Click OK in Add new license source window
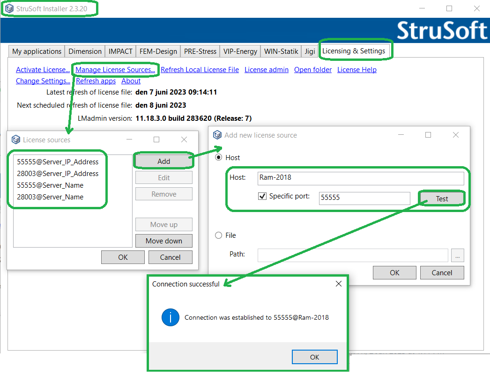Viewport: 490px width, 374px height. (394, 272)
